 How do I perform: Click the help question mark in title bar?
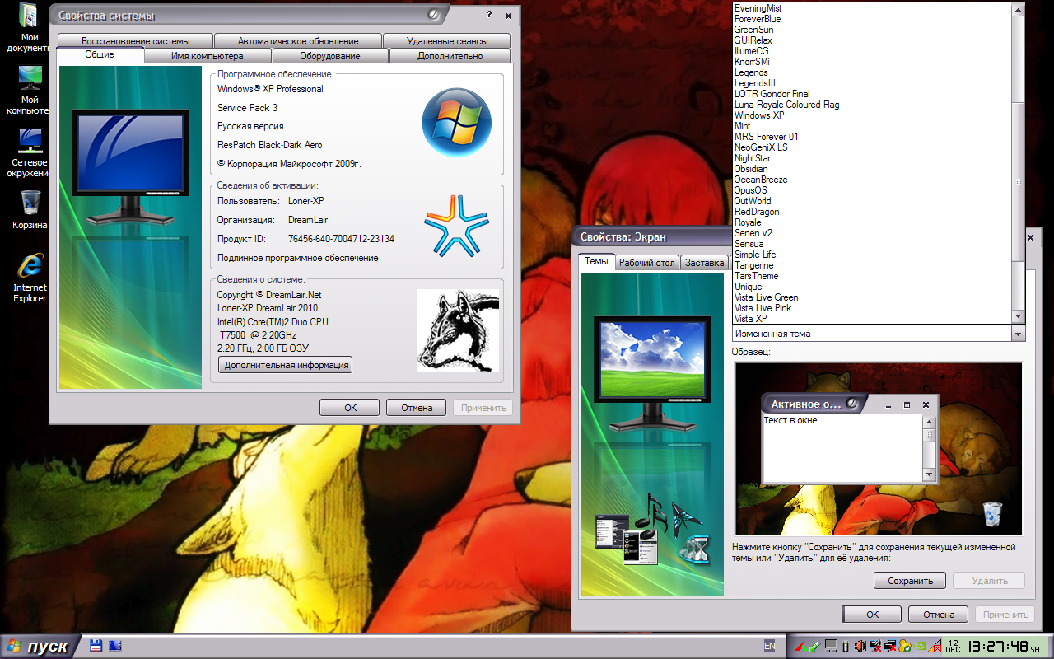coord(489,15)
